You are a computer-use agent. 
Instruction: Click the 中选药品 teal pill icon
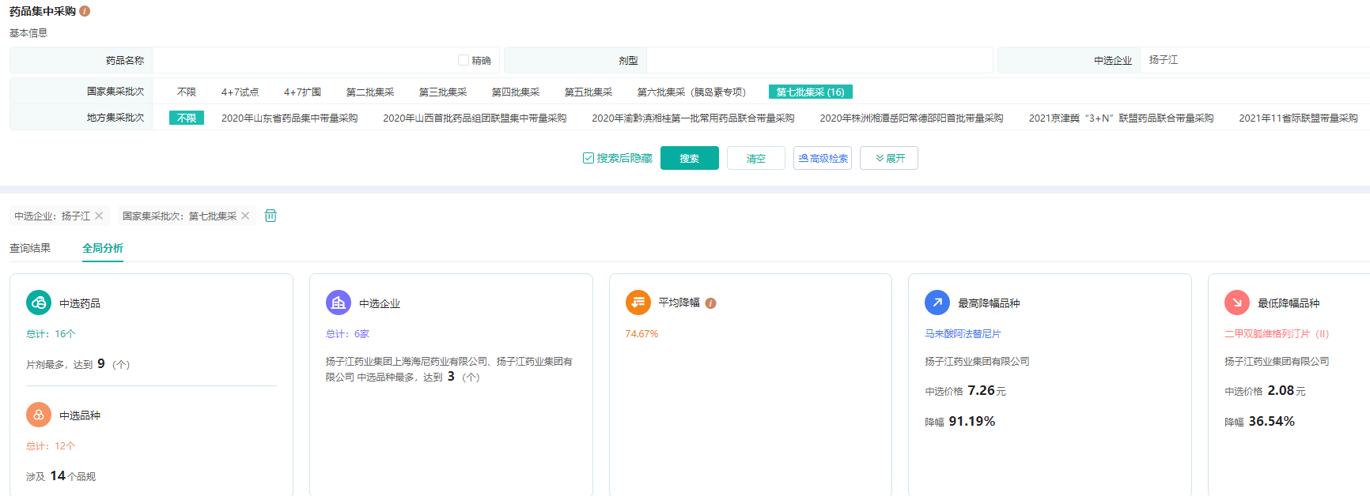(39, 302)
